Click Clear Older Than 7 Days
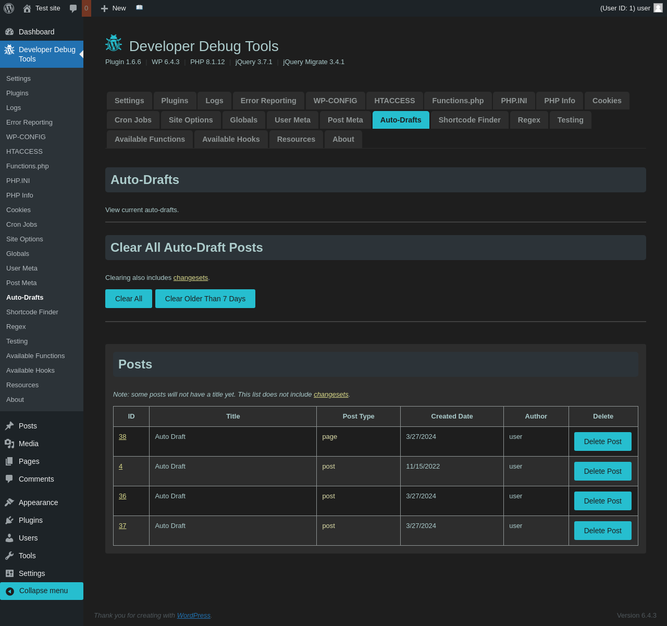Image resolution: width=667 pixels, height=626 pixels. pyautogui.click(x=205, y=299)
